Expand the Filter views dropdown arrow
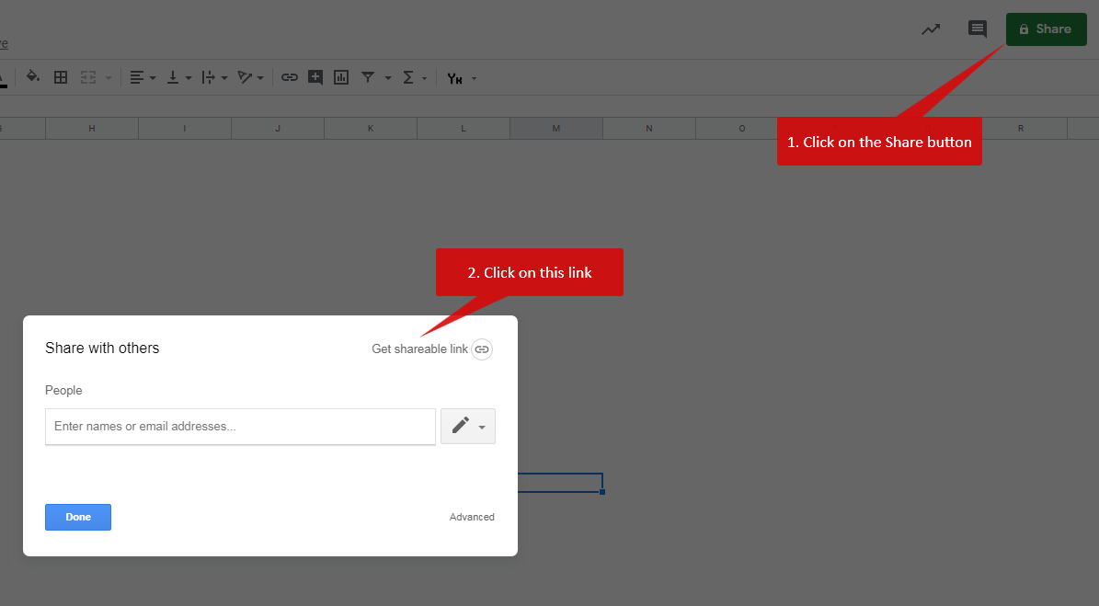 pyautogui.click(x=387, y=78)
